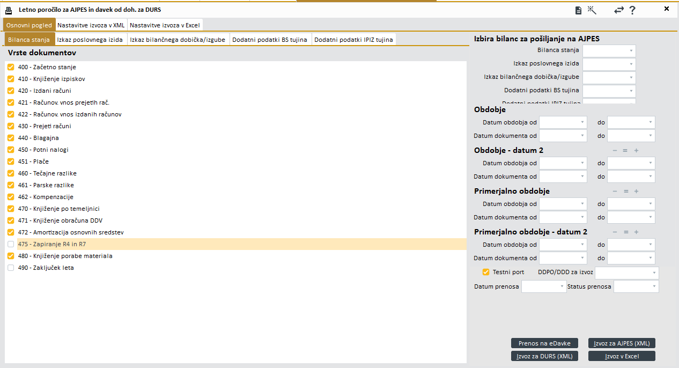Click the swap arrows icon

619,10
